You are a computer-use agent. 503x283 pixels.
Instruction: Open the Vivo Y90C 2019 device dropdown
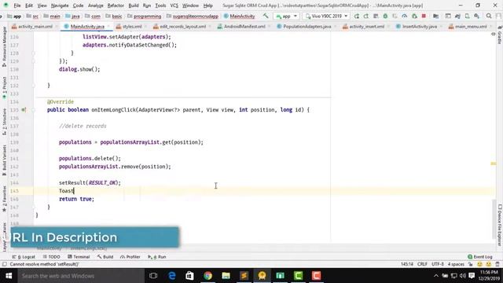pyautogui.click(x=326, y=16)
